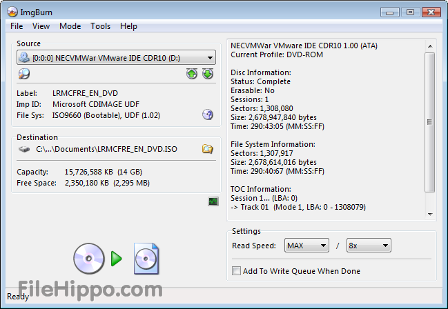
Task: Maximize the ImgBurn window
Action: tap(410, 12)
